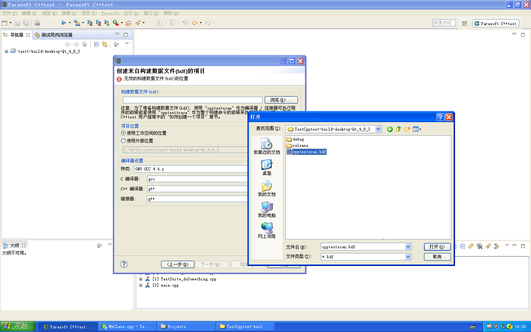This screenshot has height=332, width=531.
Task: Click the Up One Level folder icon
Action: (x=398, y=129)
